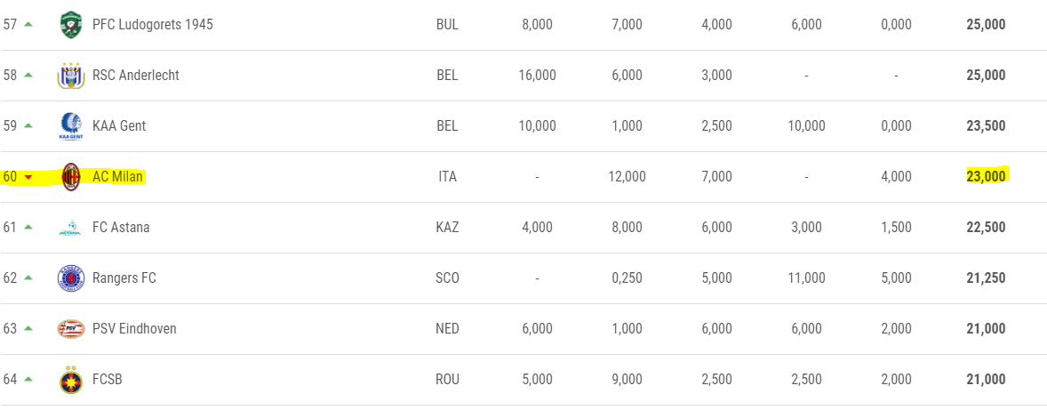Click the KAA Gent club logo
1047x410 pixels.
tap(70, 126)
